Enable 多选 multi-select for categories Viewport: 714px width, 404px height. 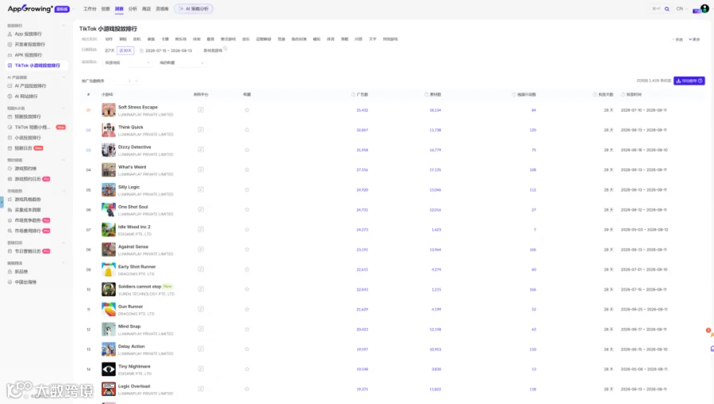(678, 40)
